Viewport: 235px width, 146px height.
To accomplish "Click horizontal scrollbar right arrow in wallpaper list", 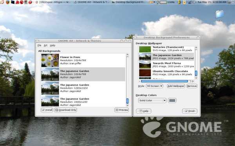I will (x=193, y=81).
